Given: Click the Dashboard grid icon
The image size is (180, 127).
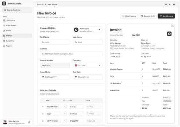Looking at the screenshot, I should pos(4,20).
